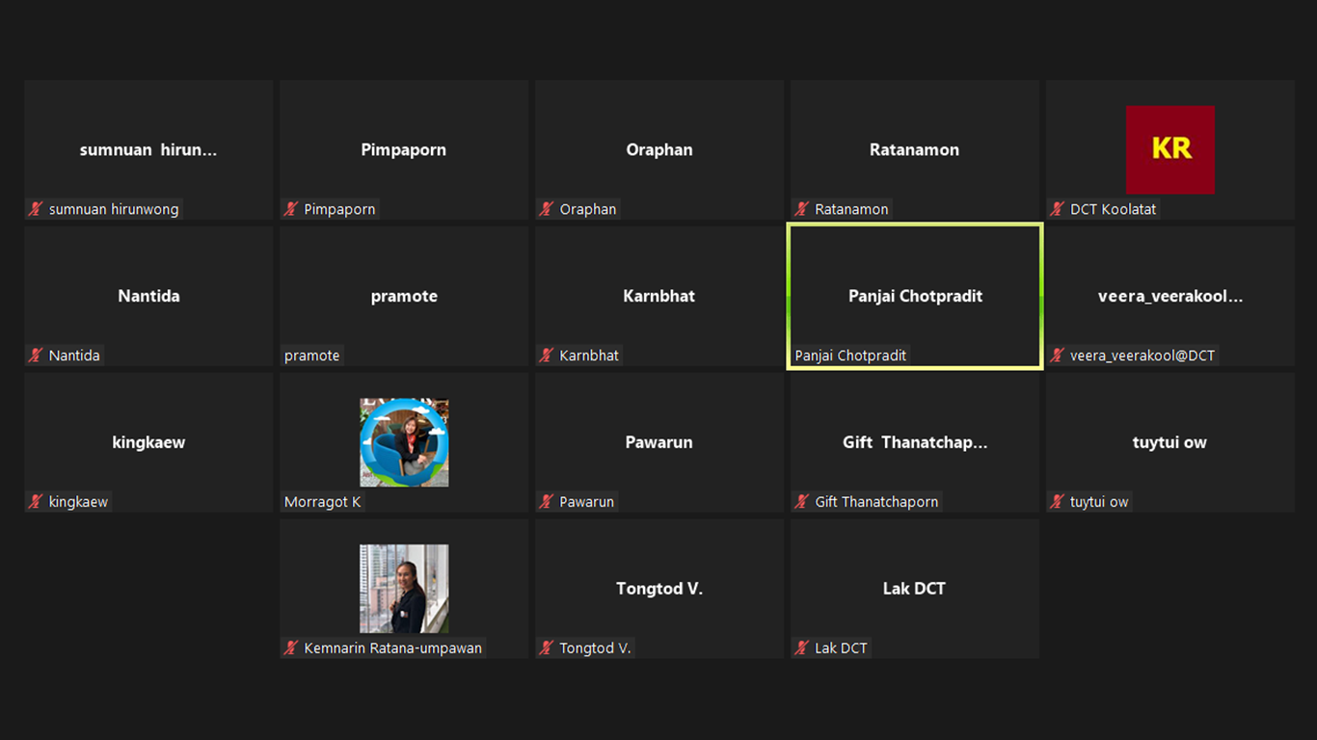Select the large Tongtod V. name
Screen dimensions: 1317x740
pos(659,589)
